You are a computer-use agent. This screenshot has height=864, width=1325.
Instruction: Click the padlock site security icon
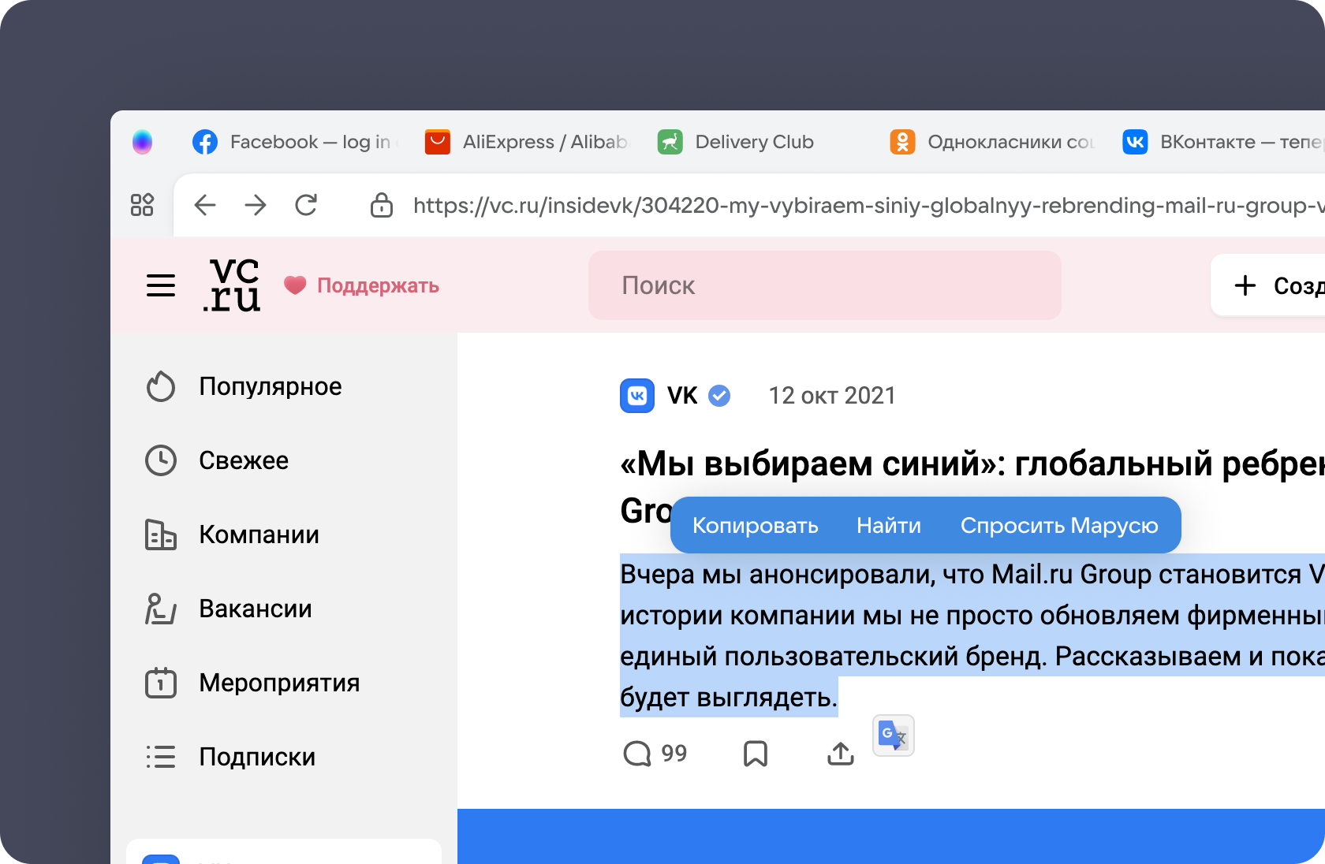382,205
